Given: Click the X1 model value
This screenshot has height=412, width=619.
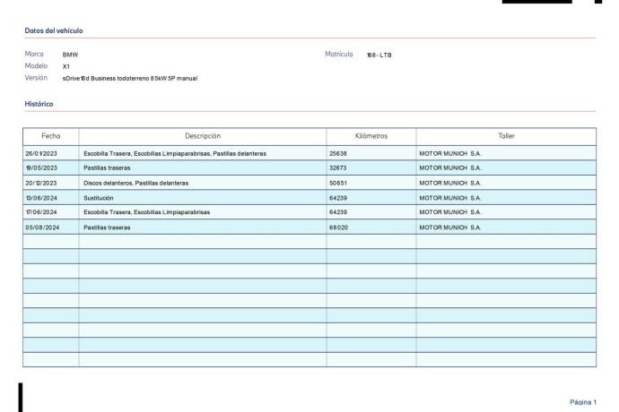Looking at the screenshot, I should pos(66,66).
